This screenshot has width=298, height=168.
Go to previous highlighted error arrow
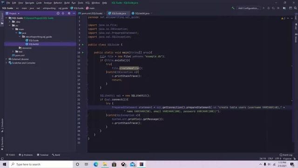click(288, 18)
